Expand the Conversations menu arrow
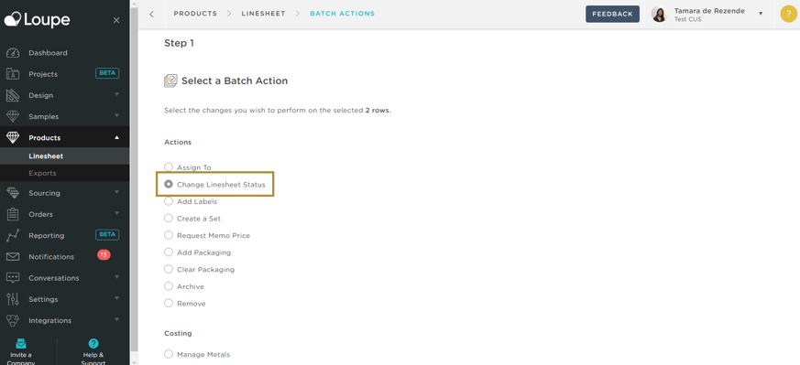The height and width of the screenshot is (365, 800). (116, 277)
